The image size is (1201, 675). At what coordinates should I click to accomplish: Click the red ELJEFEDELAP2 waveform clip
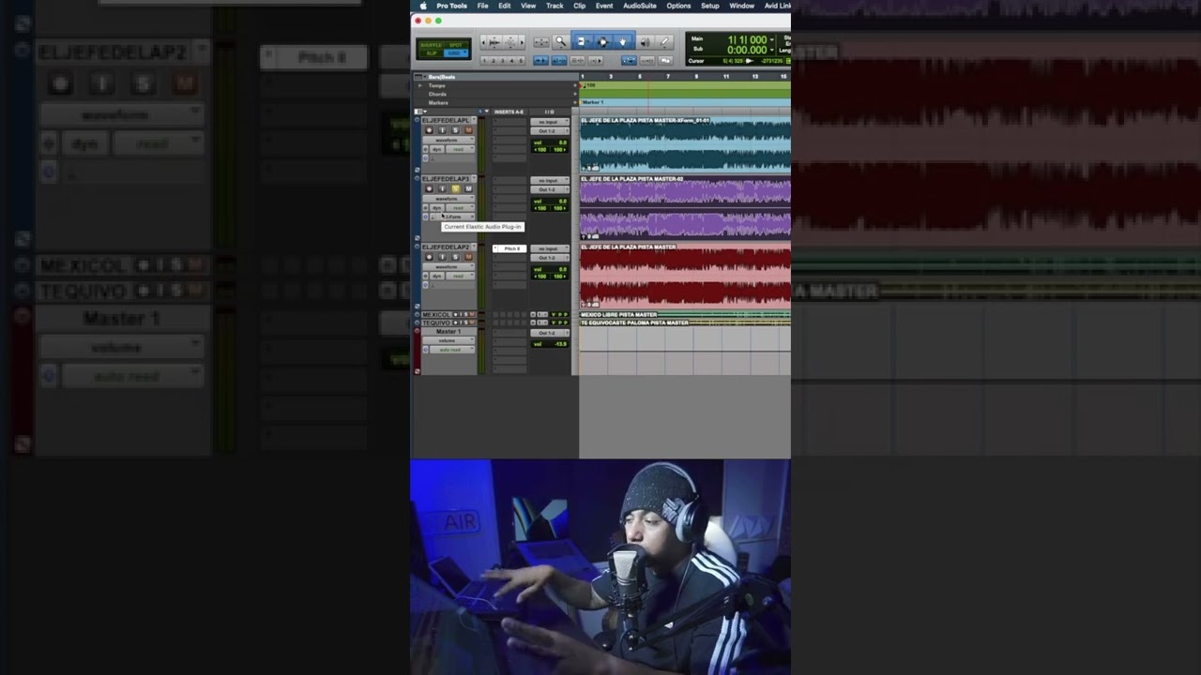685,276
